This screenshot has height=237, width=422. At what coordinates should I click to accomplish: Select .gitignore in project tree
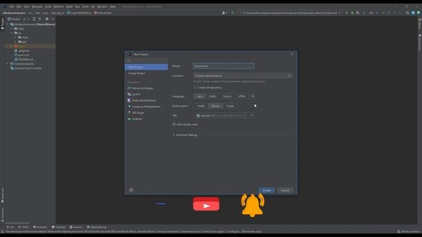click(x=24, y=51)
